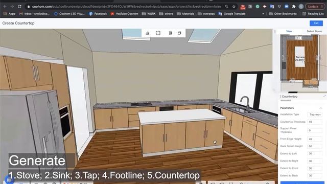
Task: Click the orange arrow extension icon
Action: coord(265,7)
